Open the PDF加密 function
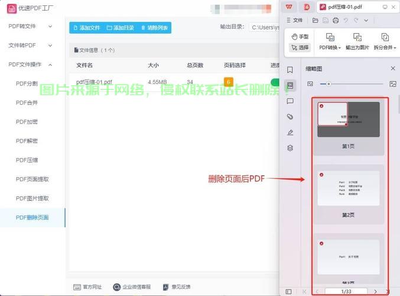Viewport: 400px width, 296px height. [x=27, y=122]
